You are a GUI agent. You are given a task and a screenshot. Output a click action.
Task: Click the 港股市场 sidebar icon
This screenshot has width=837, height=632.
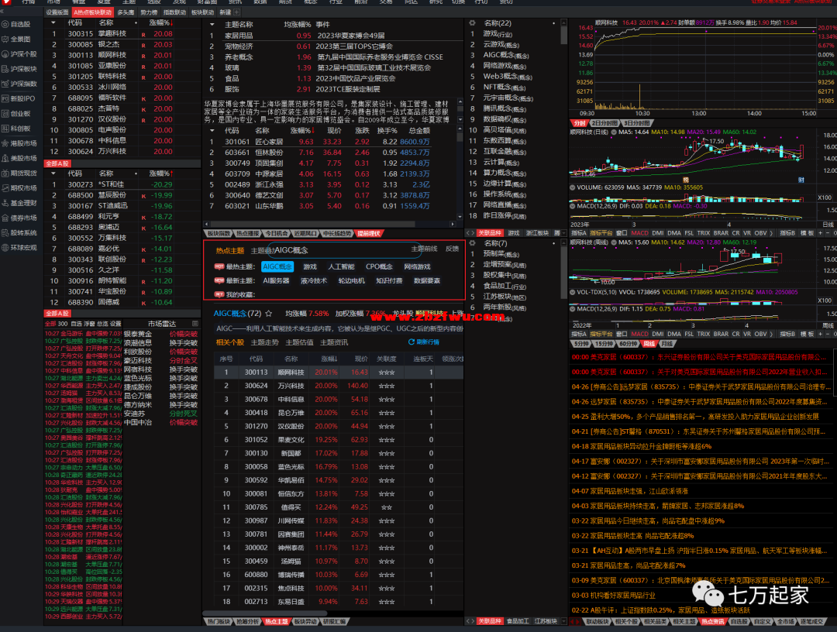(x=5, y=143)
